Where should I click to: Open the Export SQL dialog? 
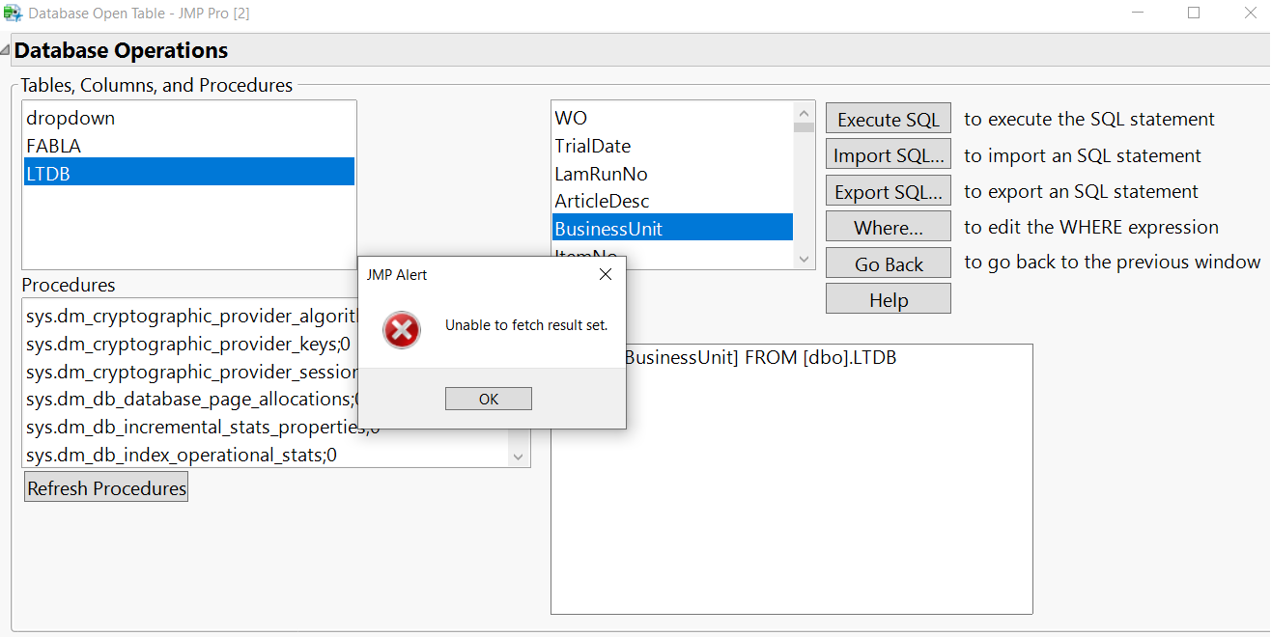[x=887, y=190]
